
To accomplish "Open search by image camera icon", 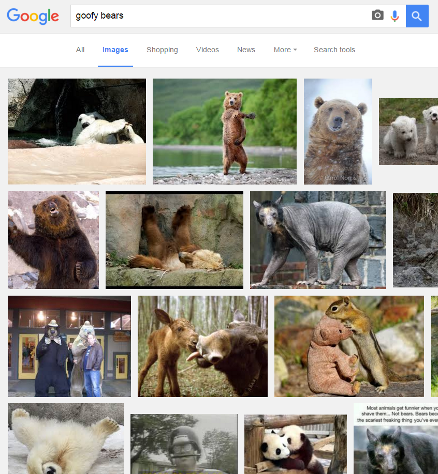I will [x=377, y=16].
